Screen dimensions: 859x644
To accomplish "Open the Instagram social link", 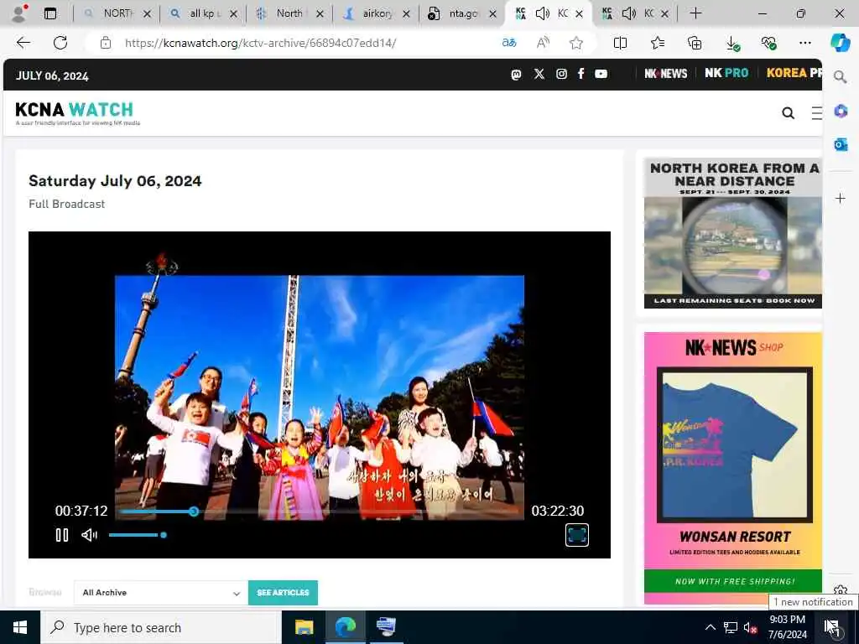I will click(x=561, y=74).
